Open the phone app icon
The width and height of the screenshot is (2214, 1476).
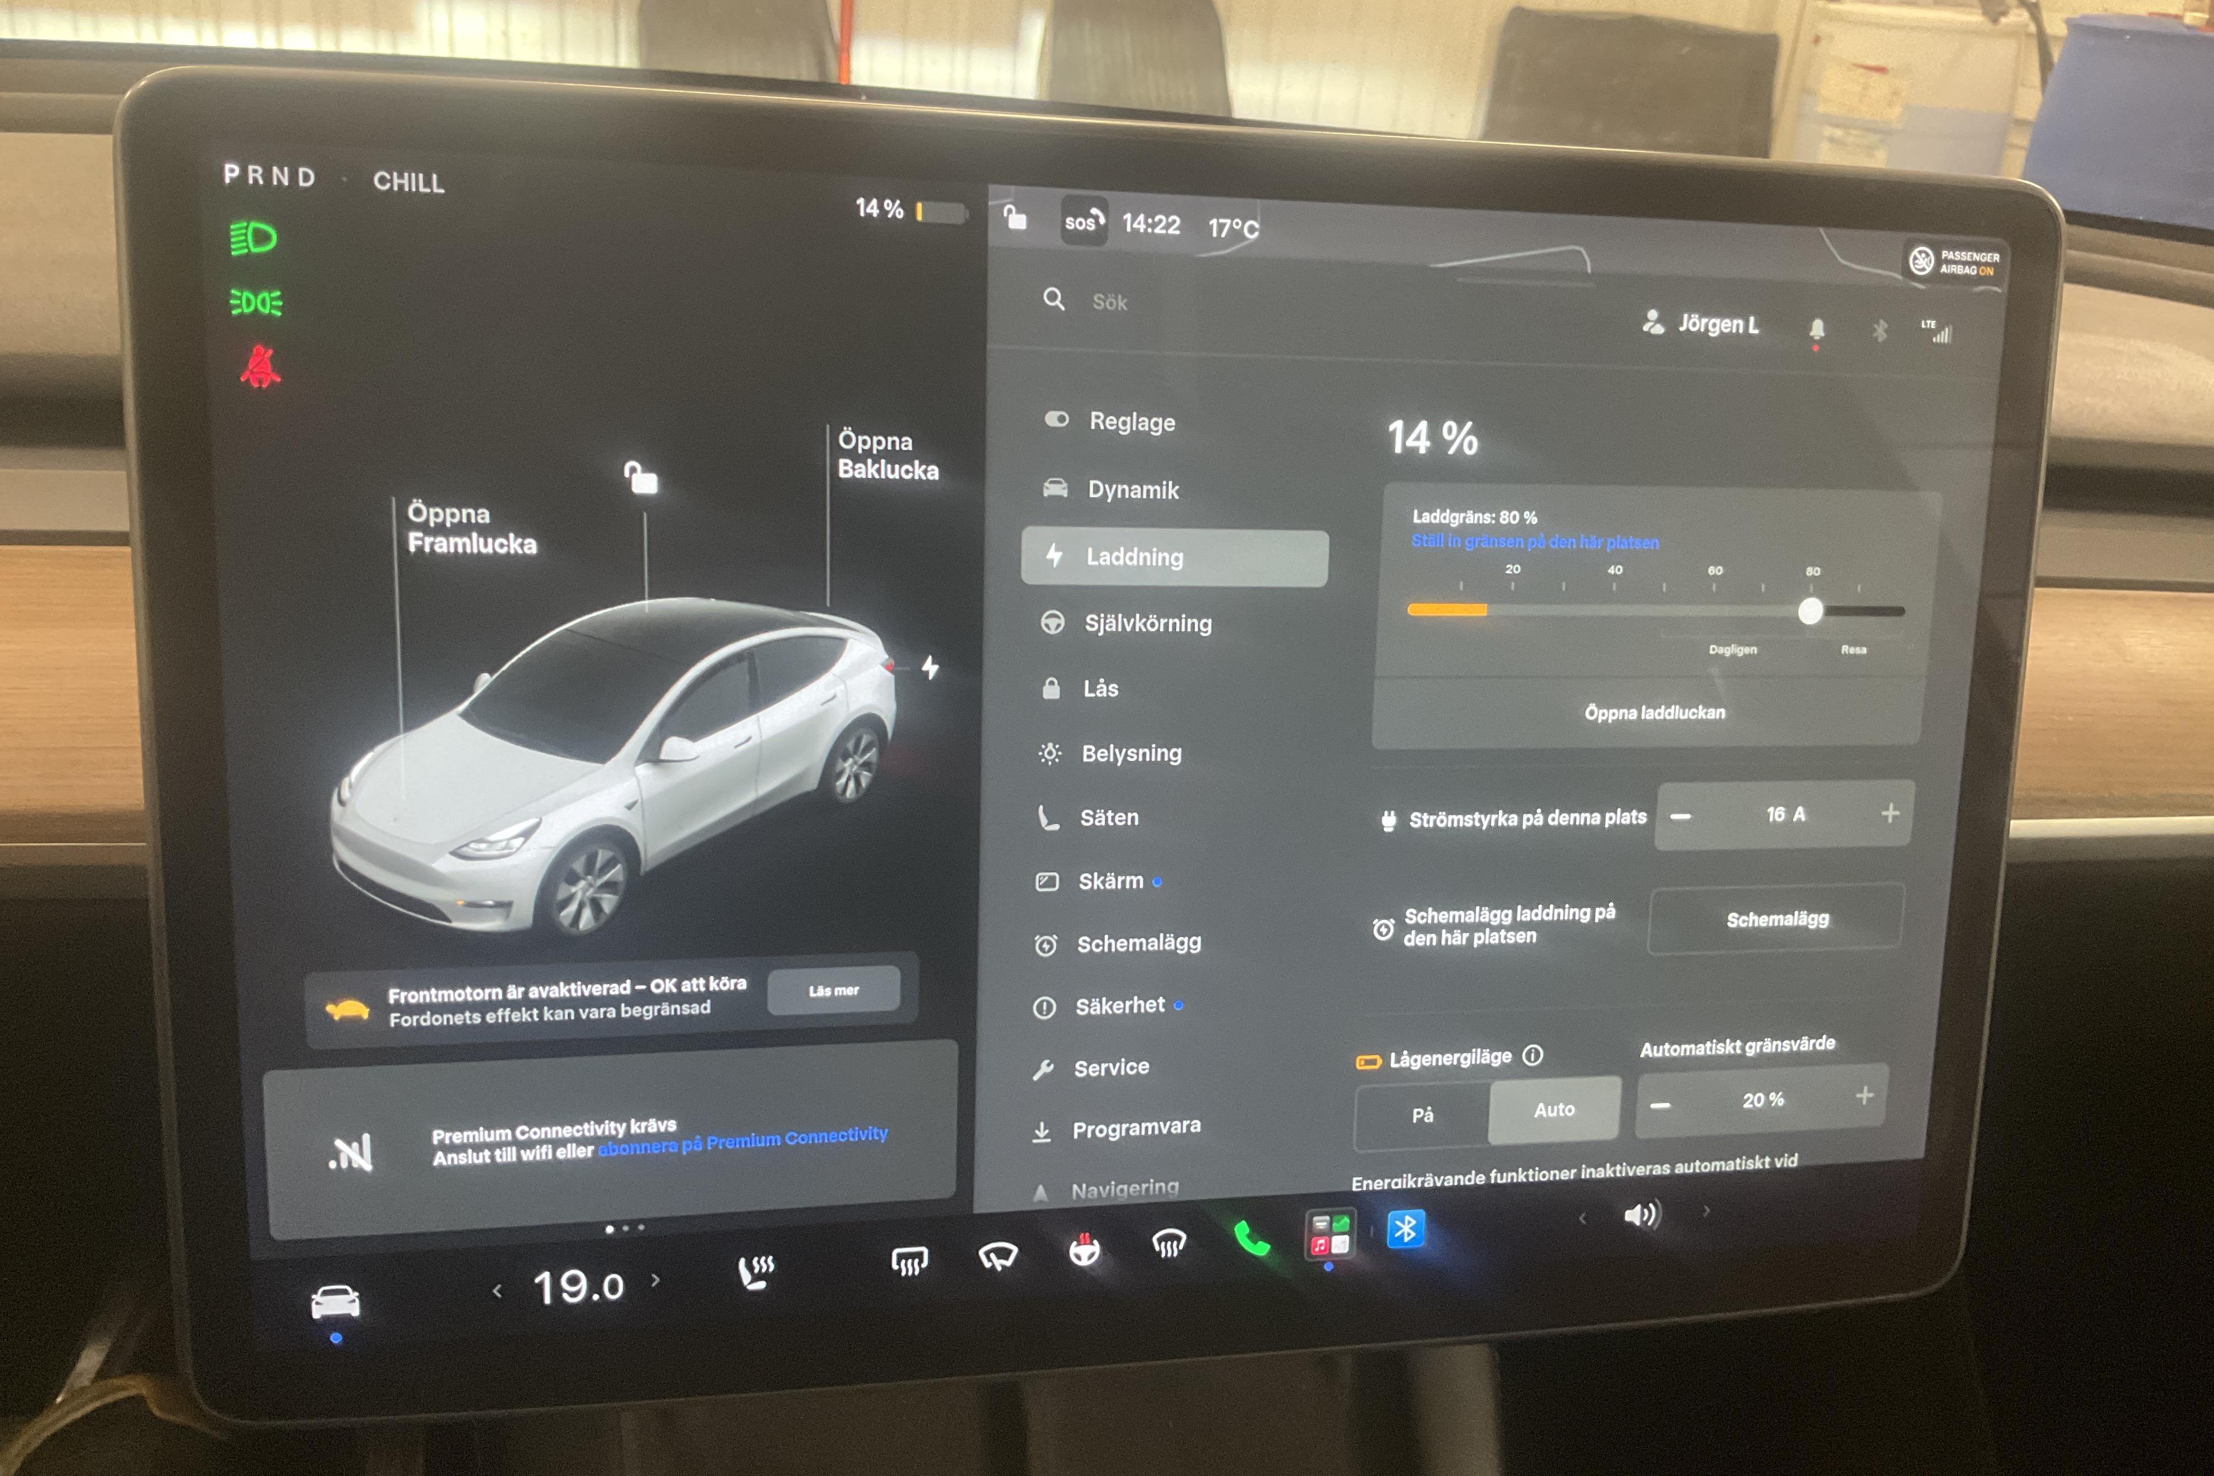(1251, 1239)
